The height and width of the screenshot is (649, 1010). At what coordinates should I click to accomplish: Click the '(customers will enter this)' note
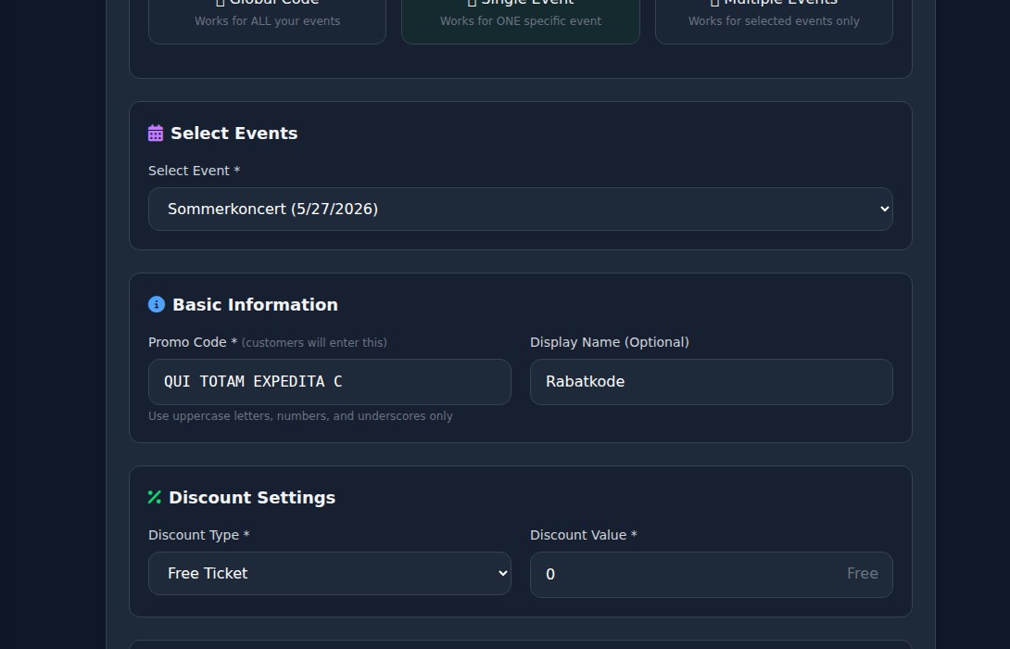314,343
